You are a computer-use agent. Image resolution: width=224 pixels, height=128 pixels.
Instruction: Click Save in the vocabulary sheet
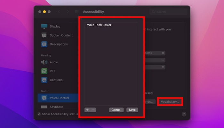pos(132,110)
